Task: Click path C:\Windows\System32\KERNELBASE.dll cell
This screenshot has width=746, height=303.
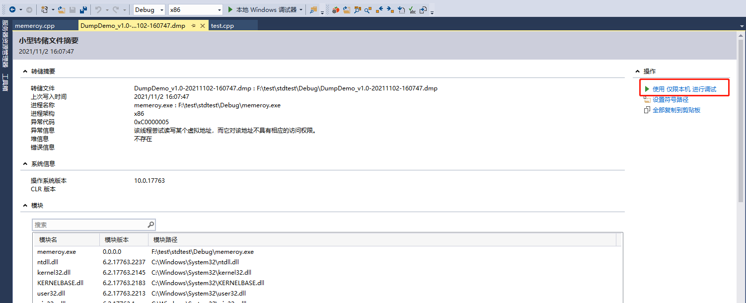Action: [x=208, y=283]
